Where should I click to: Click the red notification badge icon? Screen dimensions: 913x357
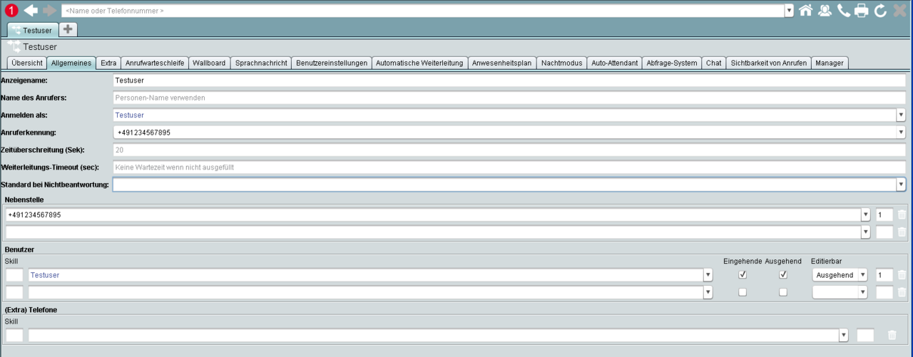coord(11,11)
